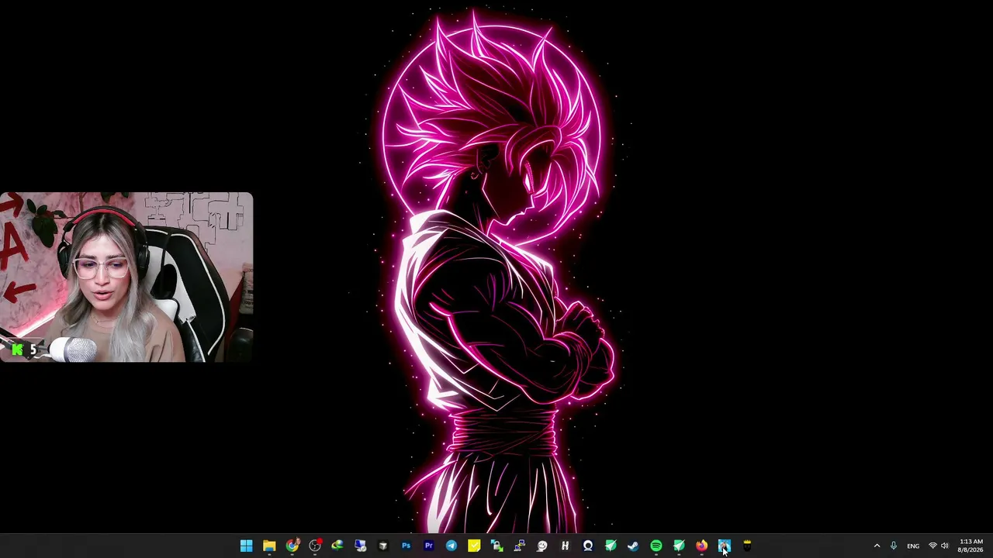Launch Google Chrome from the taskbar
993x558 pixels.
(292, 546)
